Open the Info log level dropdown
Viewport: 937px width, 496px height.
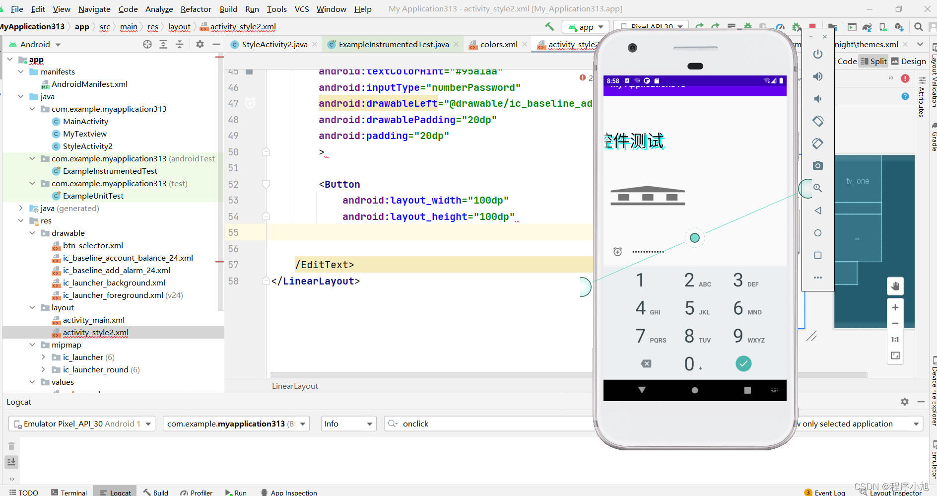point(348,424)
